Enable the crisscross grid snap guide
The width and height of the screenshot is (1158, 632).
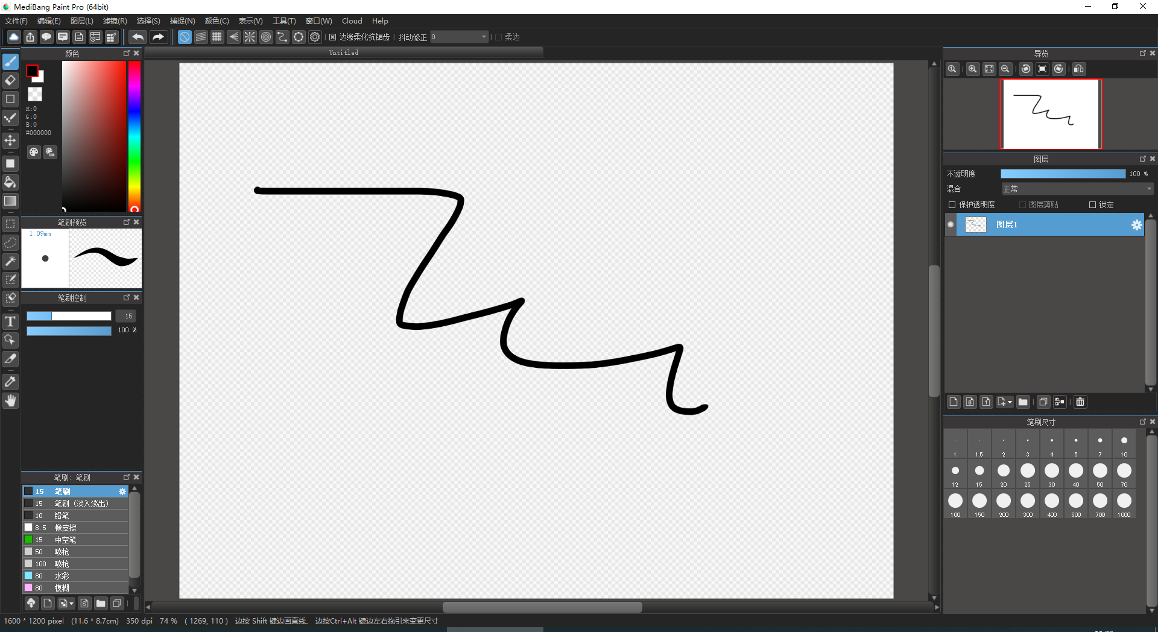point(217,37)
